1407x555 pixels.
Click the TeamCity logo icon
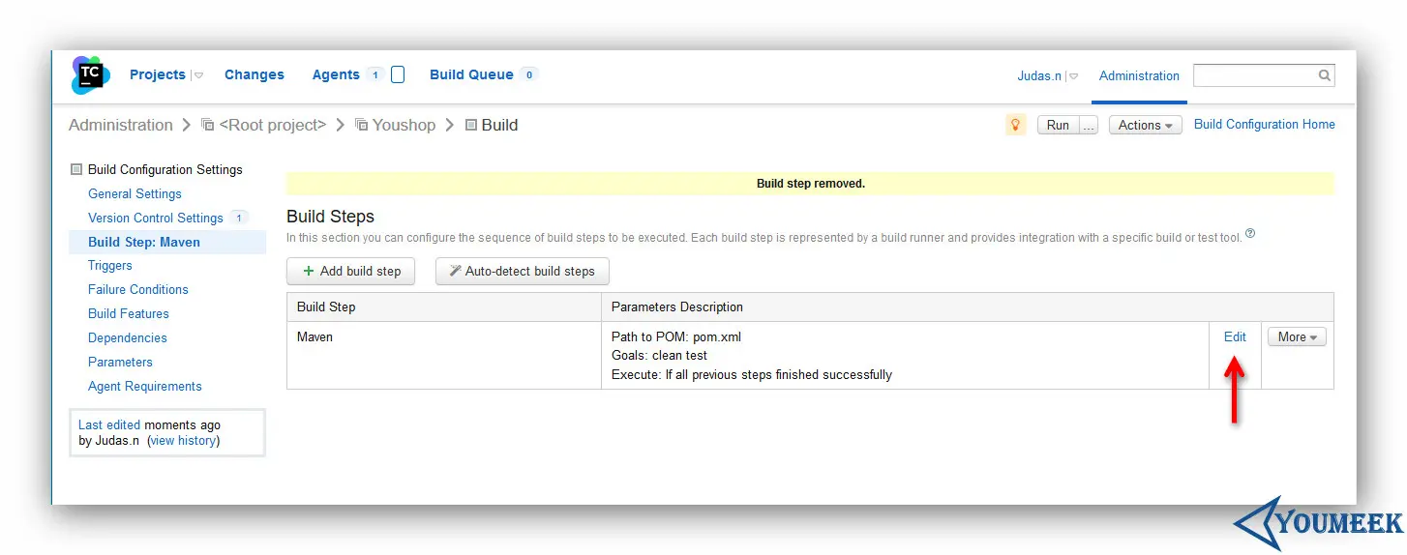pos(90,74)
